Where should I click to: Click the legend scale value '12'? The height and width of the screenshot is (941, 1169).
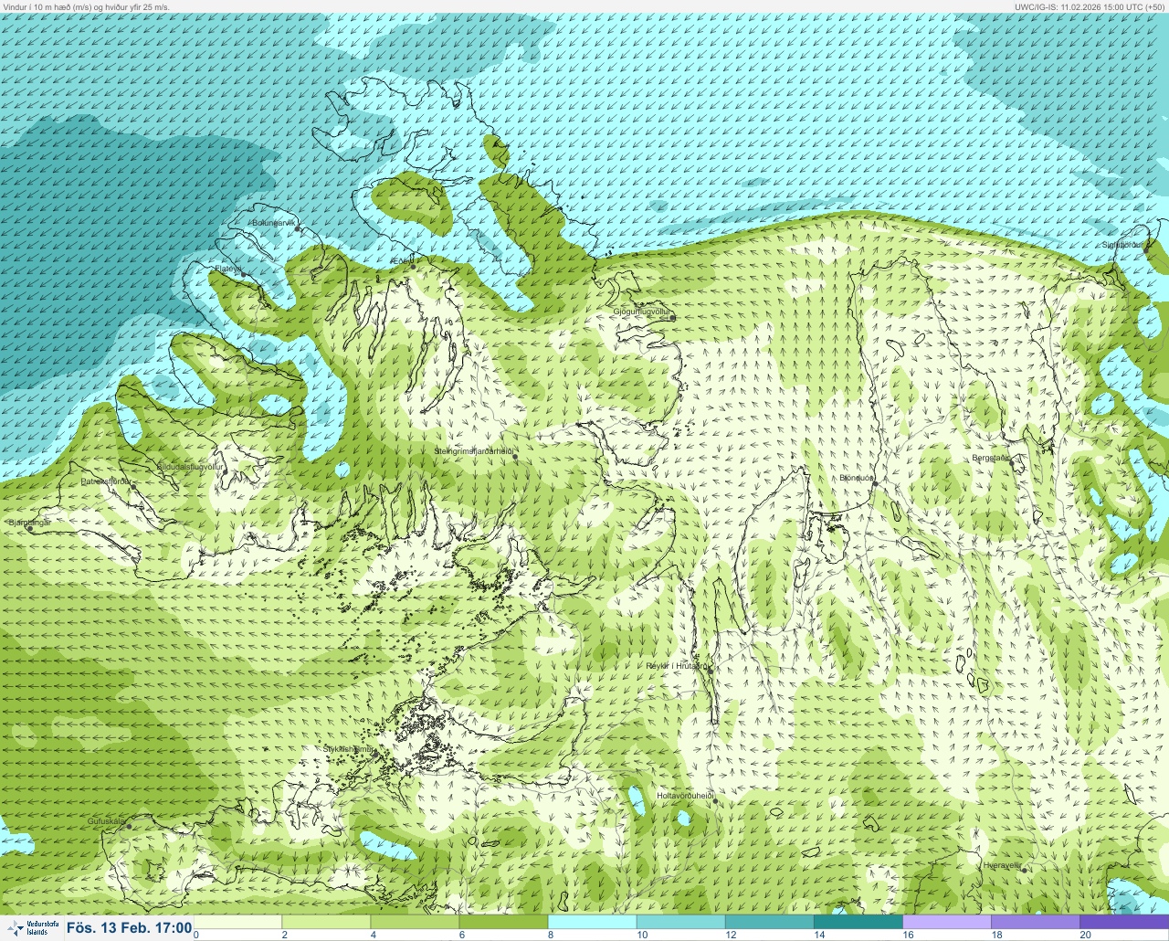coord(731,935)
